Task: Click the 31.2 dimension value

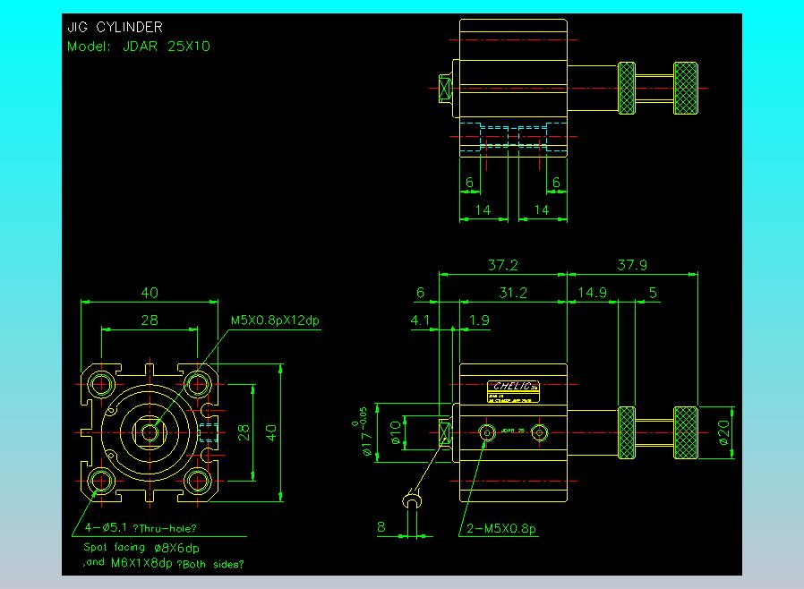Action: tap(513, 293)
